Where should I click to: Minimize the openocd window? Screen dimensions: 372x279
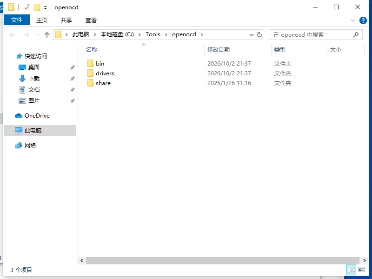coord(315,7)
